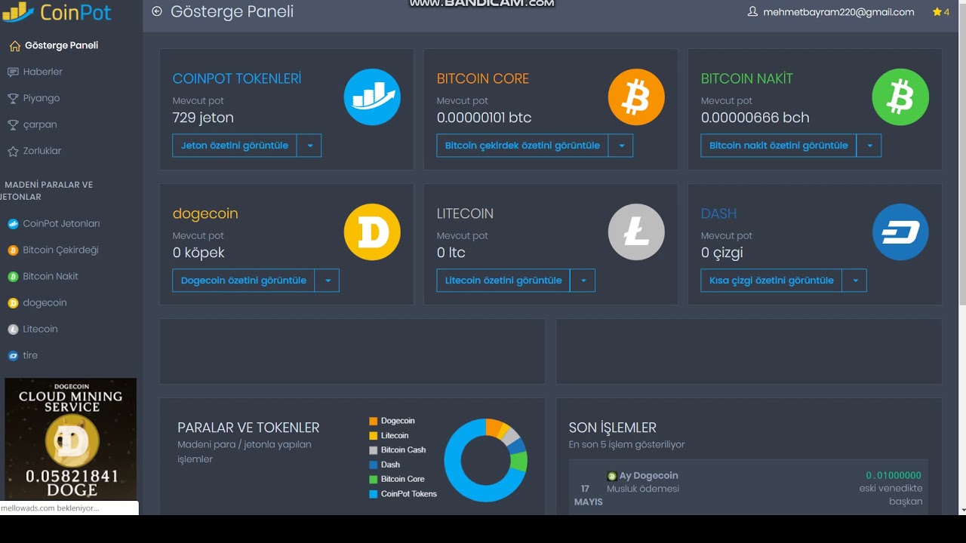Click the BITCOIN NAKİT card title
This screenshot has width=966, height=543.
tap(747, 78)
